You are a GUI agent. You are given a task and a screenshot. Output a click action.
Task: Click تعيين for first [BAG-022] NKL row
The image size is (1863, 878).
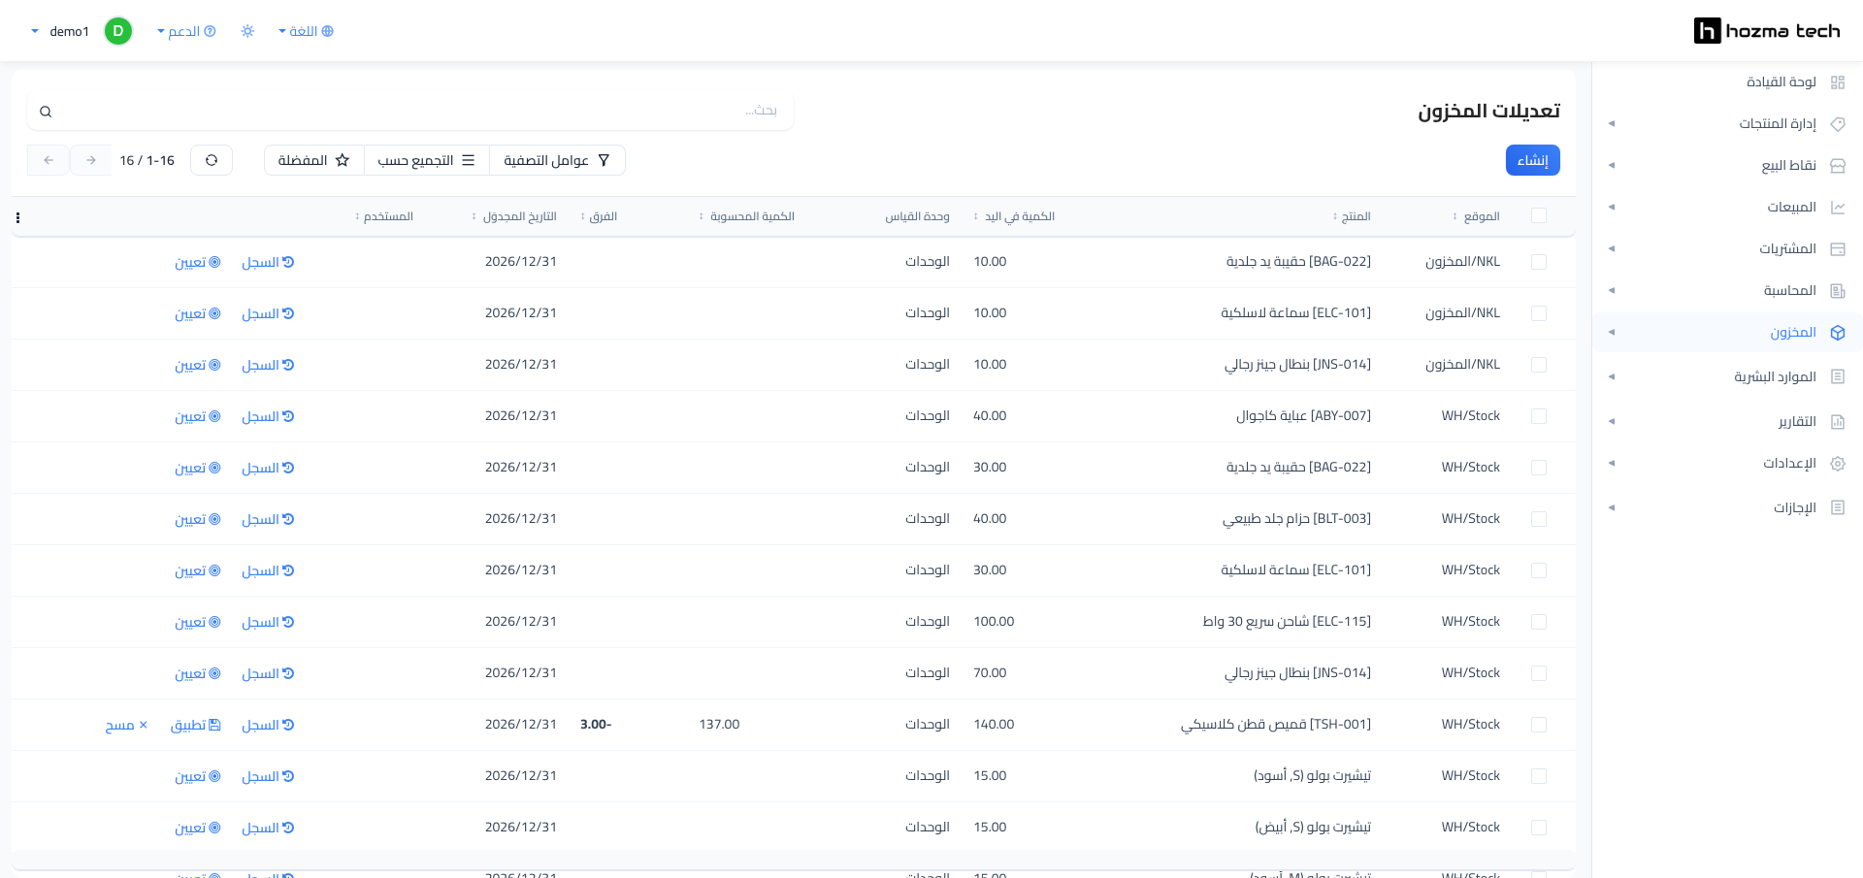click(x=198, y=262)
